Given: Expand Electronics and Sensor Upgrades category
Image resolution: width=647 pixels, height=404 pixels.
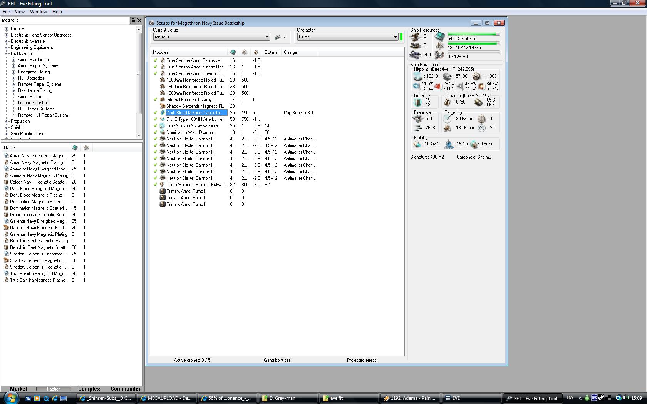Looking at the screenshot, I should (7, 35).
